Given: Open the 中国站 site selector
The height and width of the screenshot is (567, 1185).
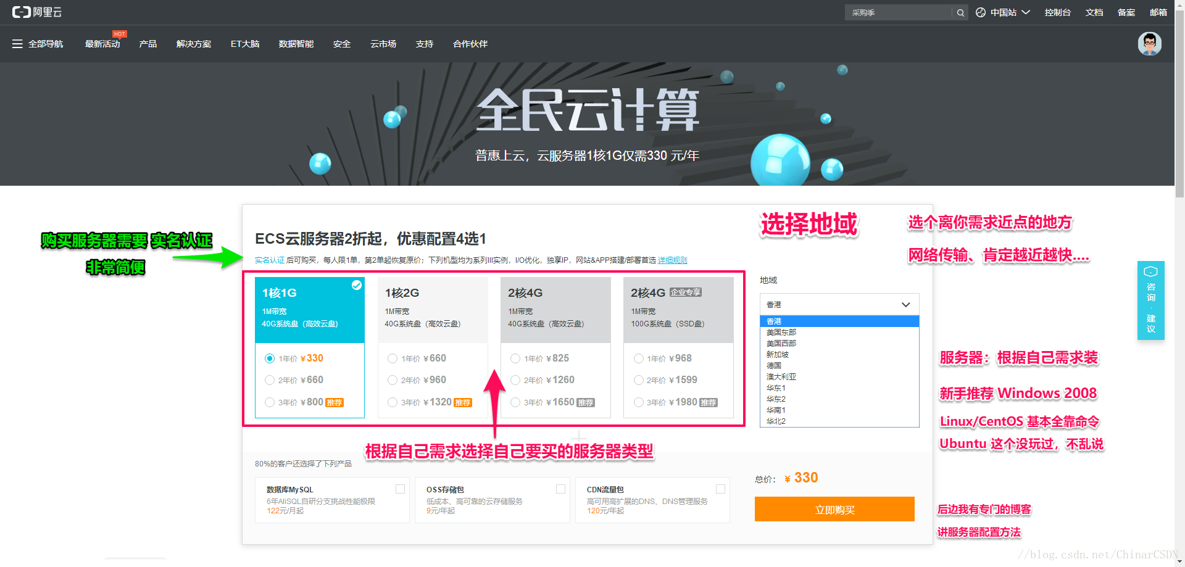Looking at the screenshot, I should coord(1003,12).
